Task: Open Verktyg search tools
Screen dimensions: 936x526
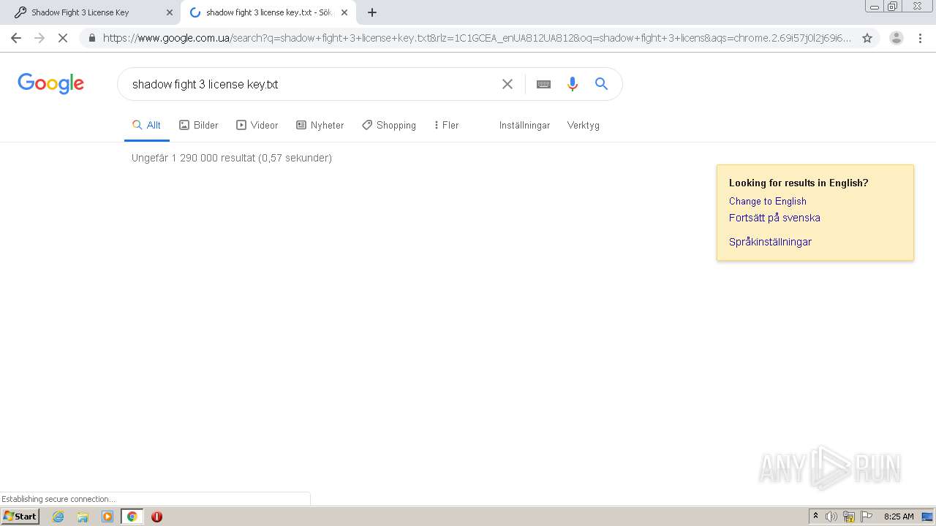Action: pos(584,125)
